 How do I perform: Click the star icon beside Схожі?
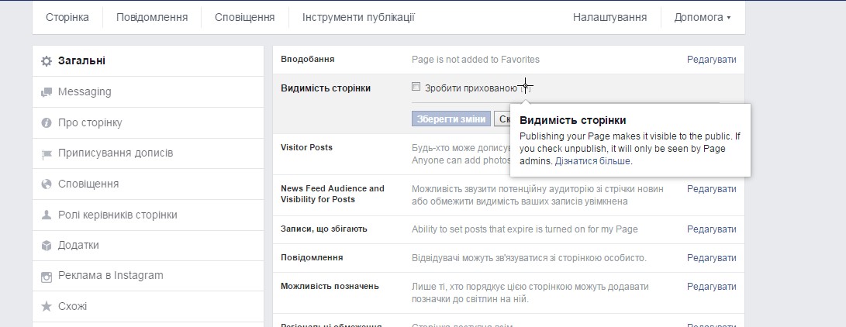coord(47,307)
